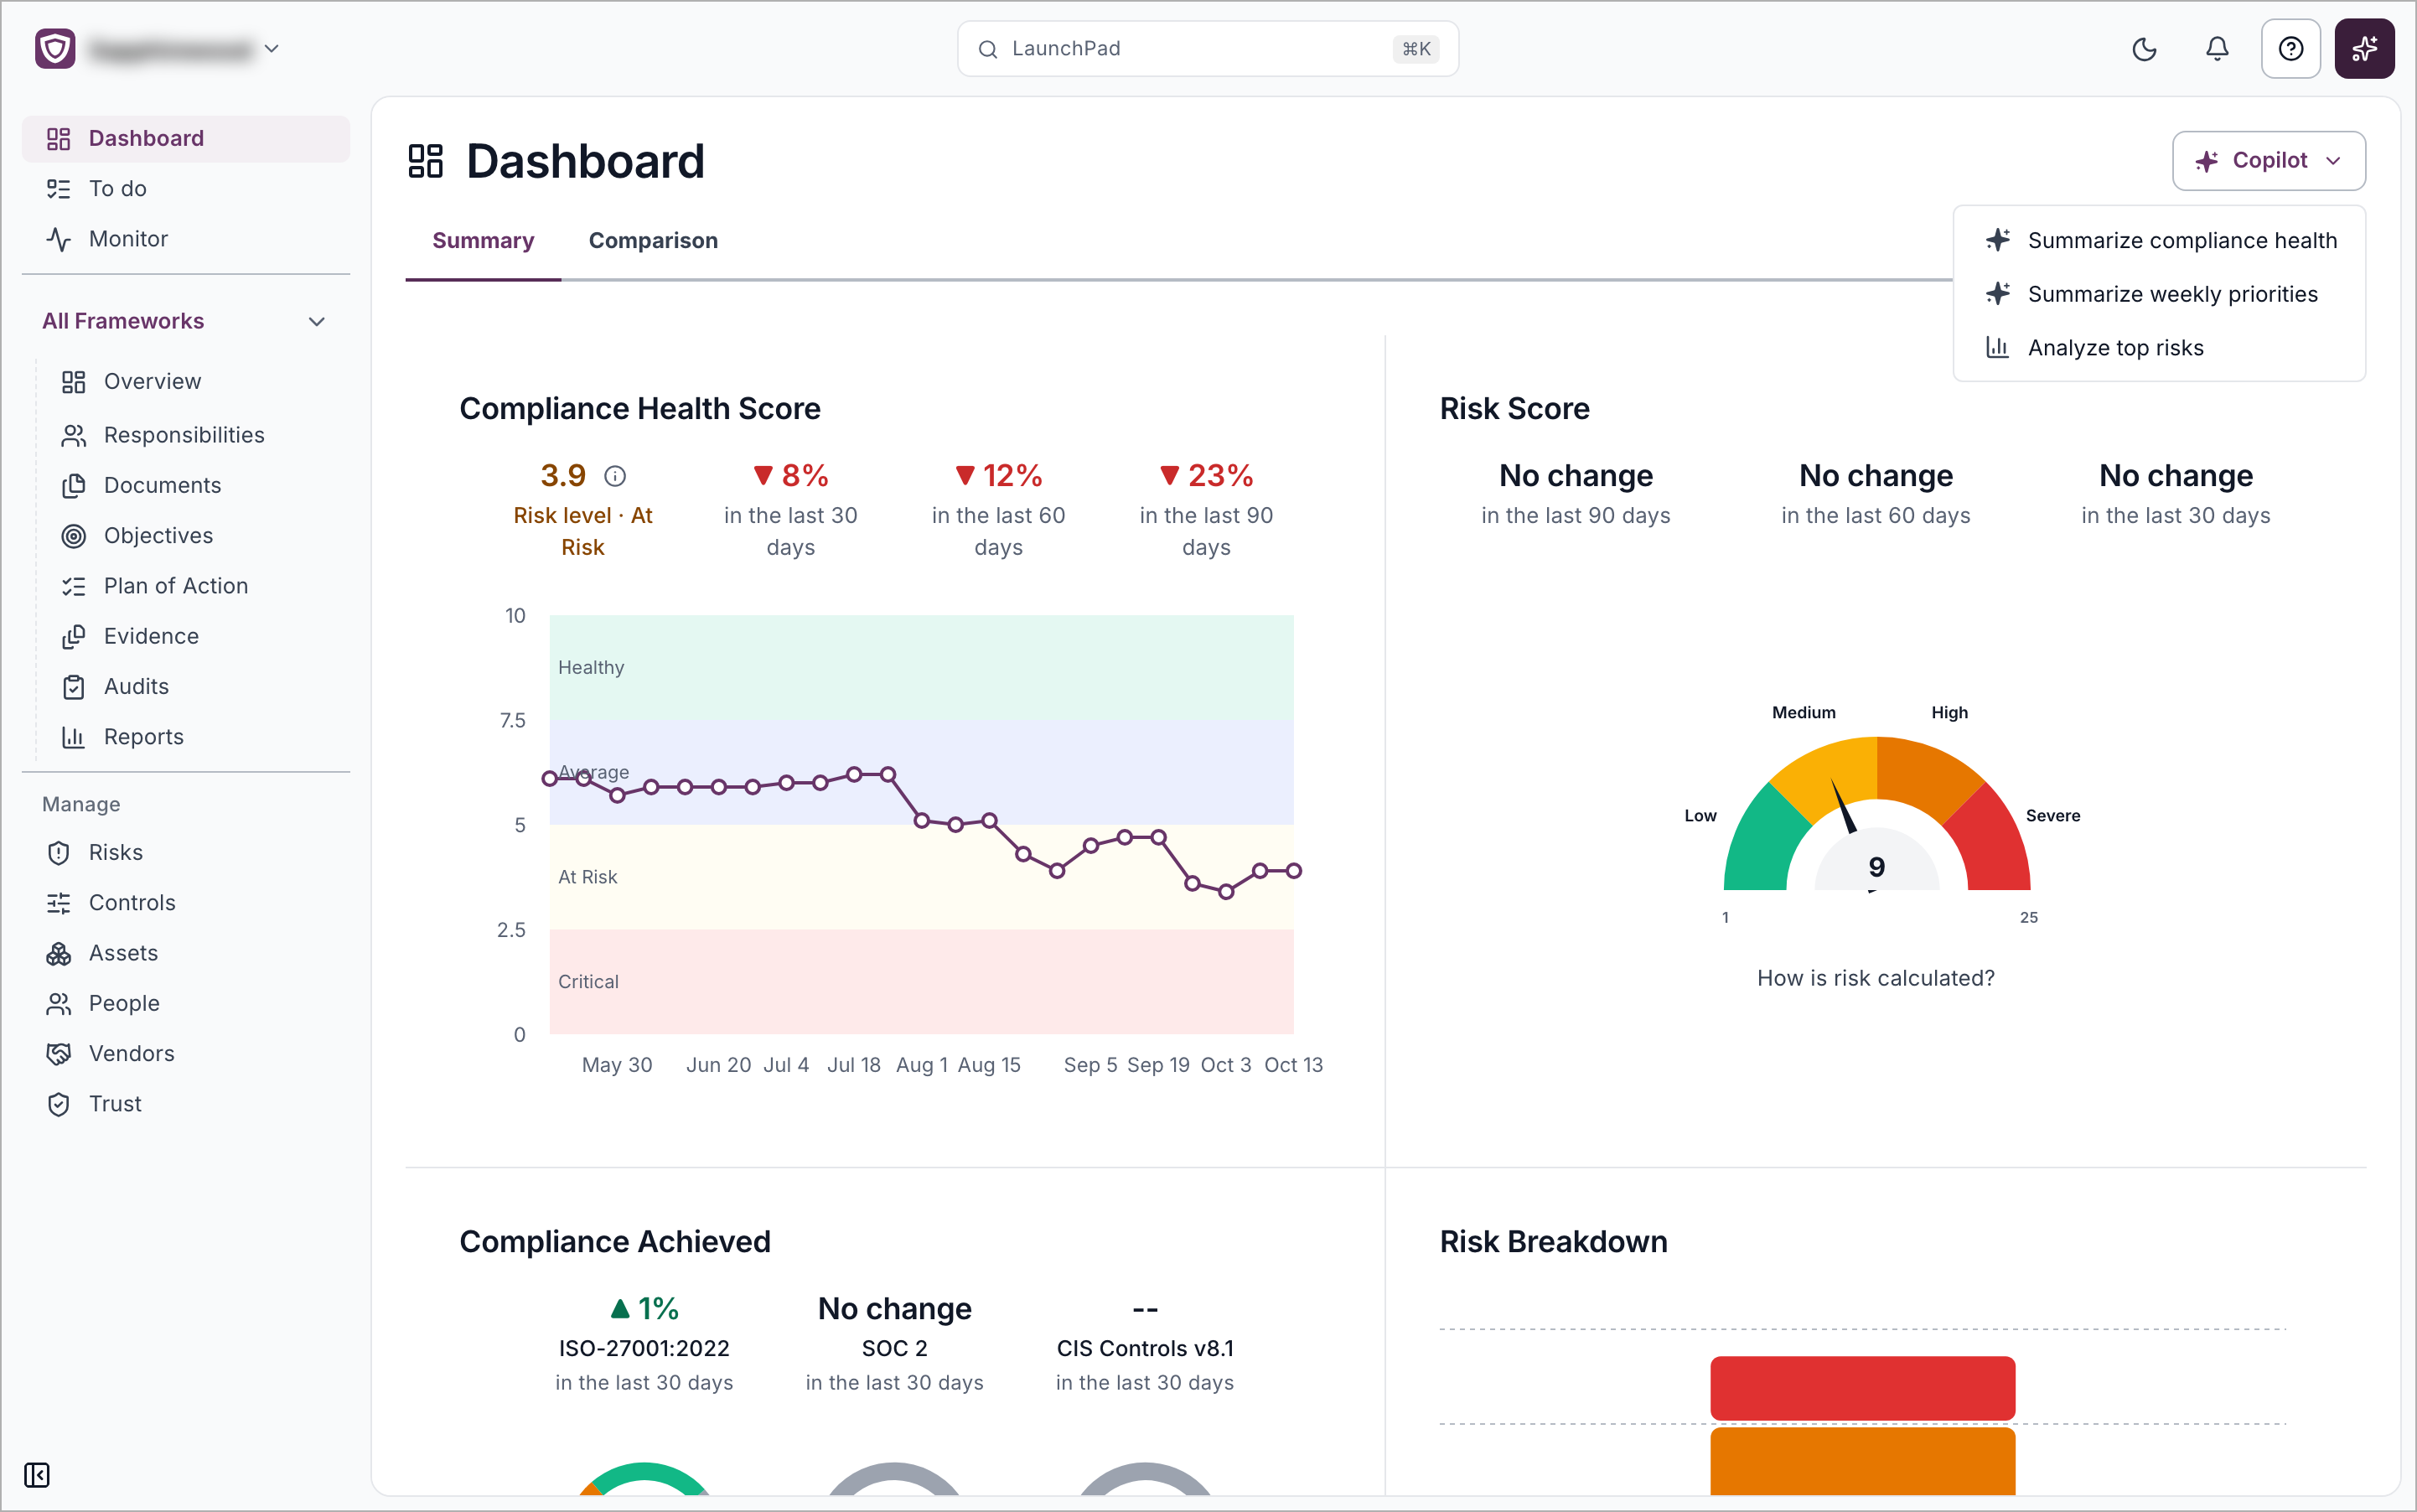This screenshot has width=2417, height=1512.
Task: Open Vendors management
Action: coord(186,1054)
